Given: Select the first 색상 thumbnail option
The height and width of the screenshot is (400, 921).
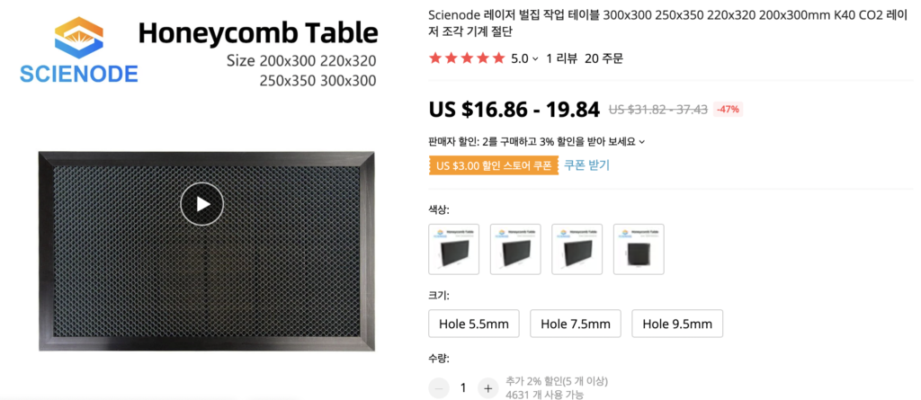Looking at the screenshot, I should [x=454, y=249].
